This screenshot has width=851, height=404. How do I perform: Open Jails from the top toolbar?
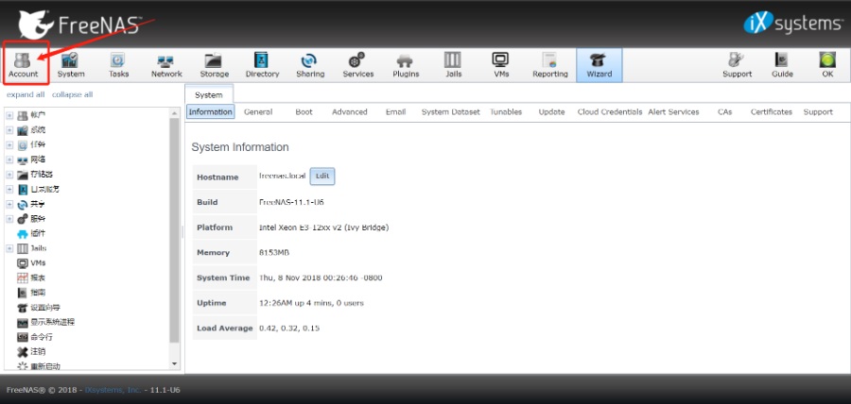tap(454, 65)
